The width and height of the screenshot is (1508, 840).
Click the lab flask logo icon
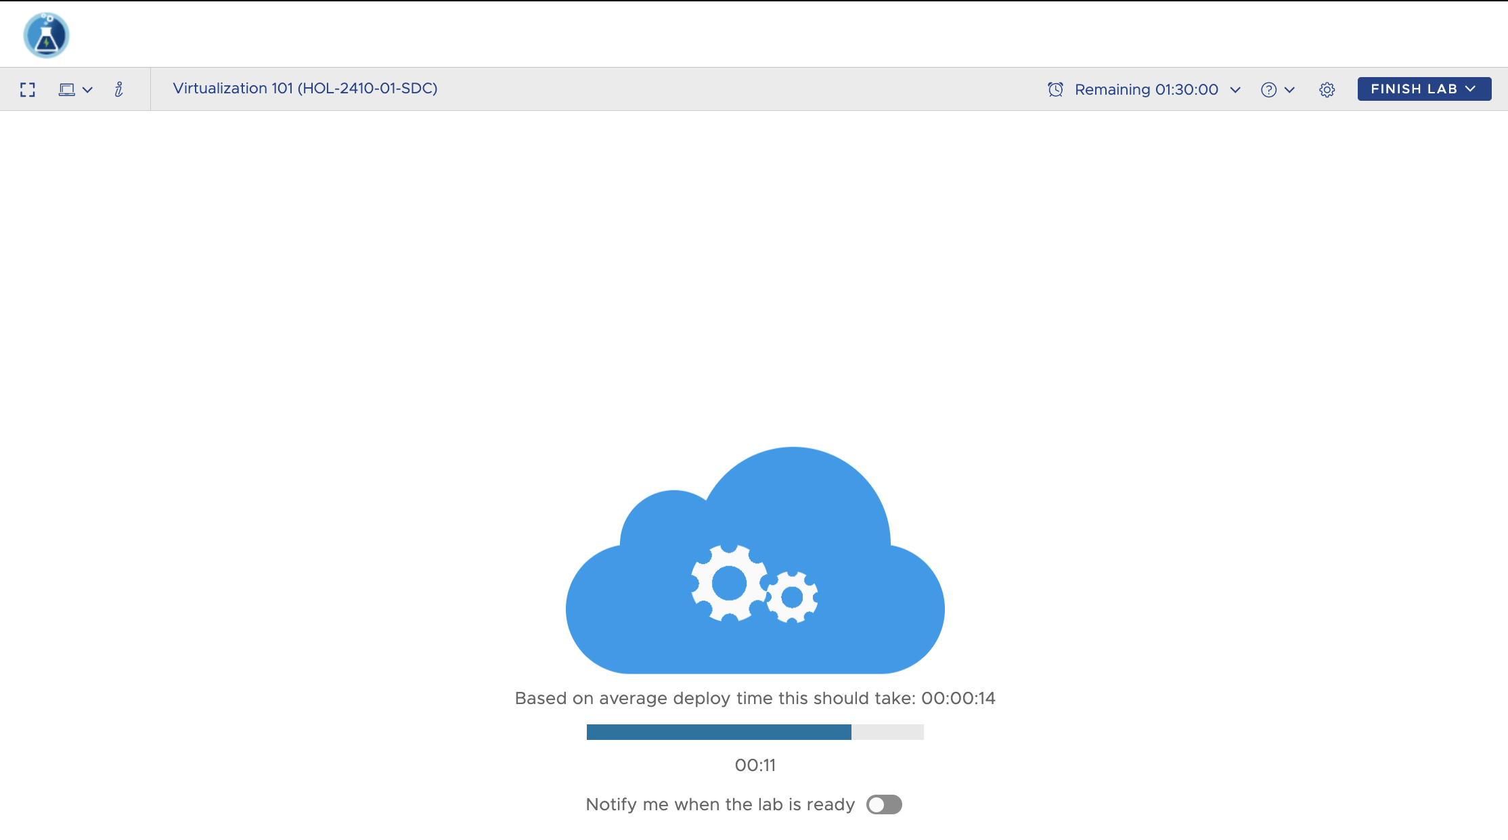click(46, 35)
